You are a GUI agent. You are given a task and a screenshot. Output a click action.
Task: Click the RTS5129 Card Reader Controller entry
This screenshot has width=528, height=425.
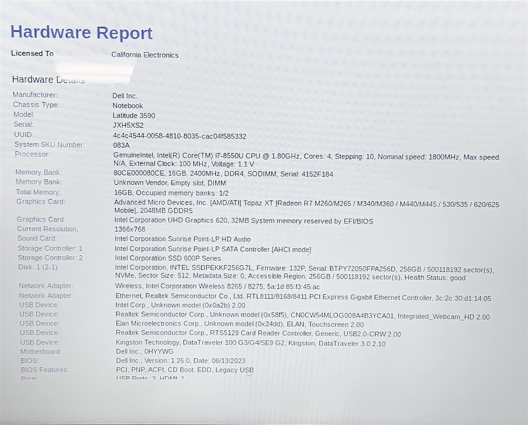[258, 334]
